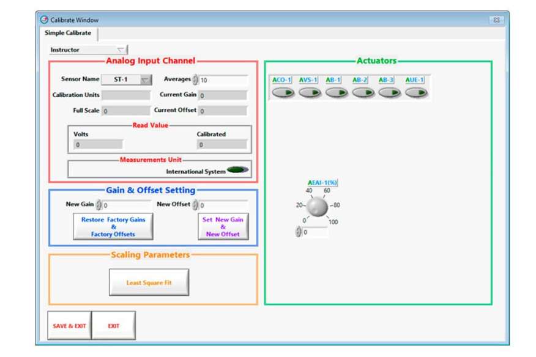Click the Averages stepper arrows

(195, 80)
